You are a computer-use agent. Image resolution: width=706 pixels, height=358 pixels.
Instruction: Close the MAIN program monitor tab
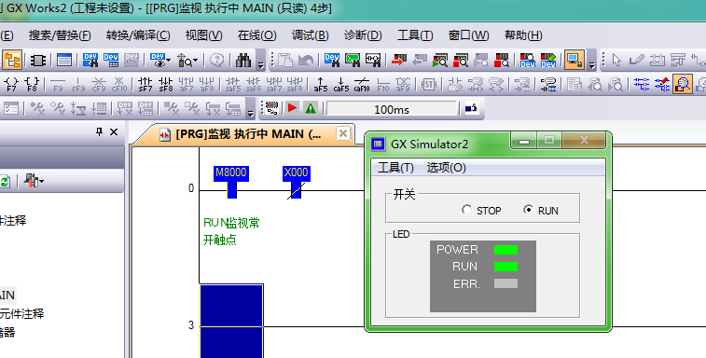point(343,133)
